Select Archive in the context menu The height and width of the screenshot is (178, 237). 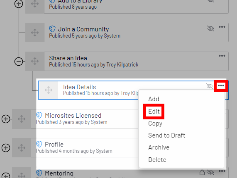[x=159, y=147]
